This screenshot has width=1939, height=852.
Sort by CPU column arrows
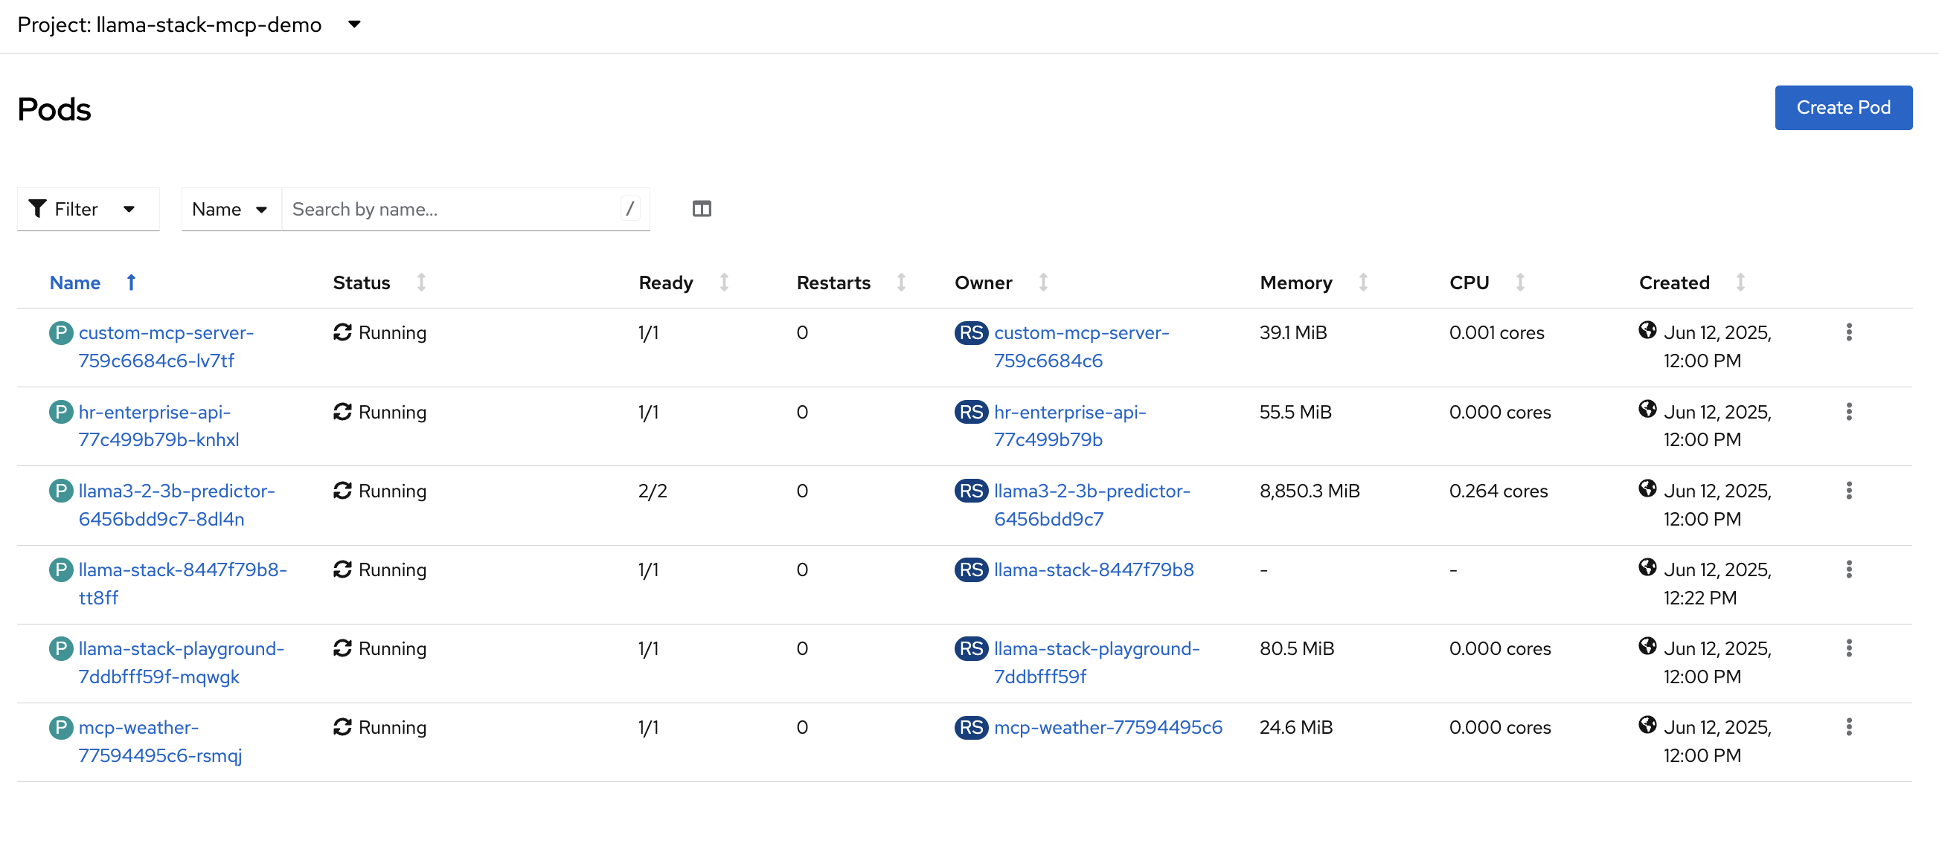point(1521,283)
